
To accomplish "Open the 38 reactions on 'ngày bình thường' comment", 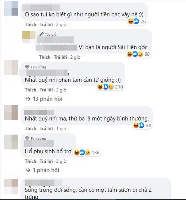I will pos(142,125).
